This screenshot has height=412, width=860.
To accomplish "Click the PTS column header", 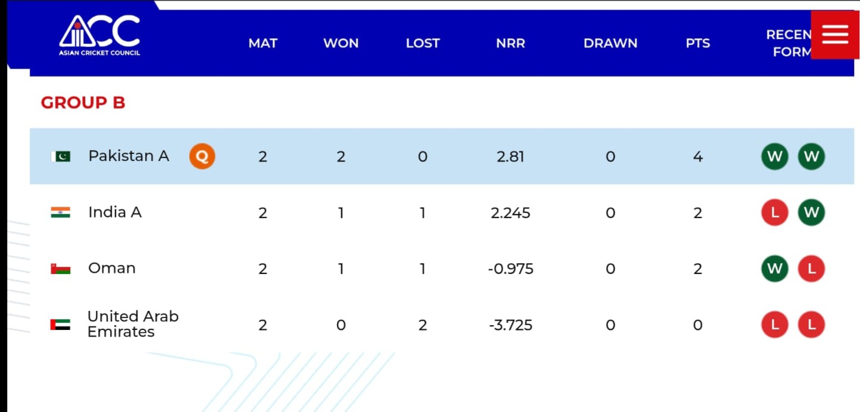I will coord(698,43).
